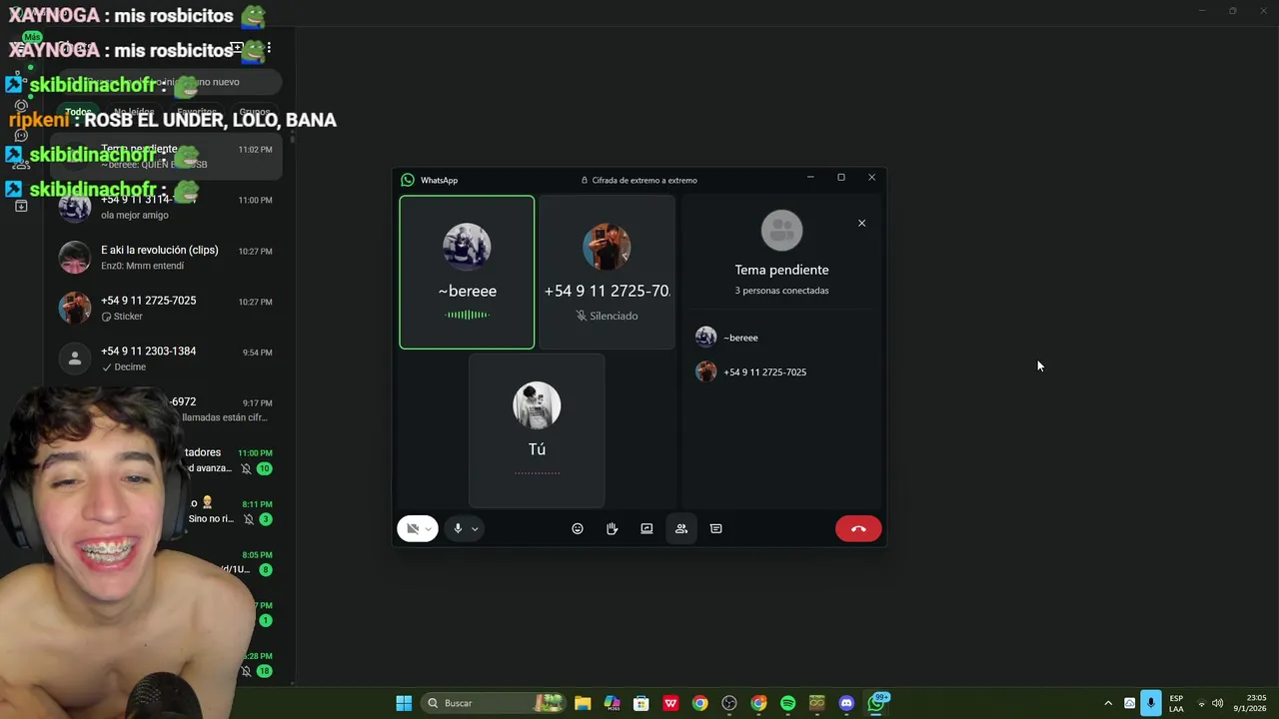Mute the microphone in the call
1279x719 pixels.
point(458,528)
